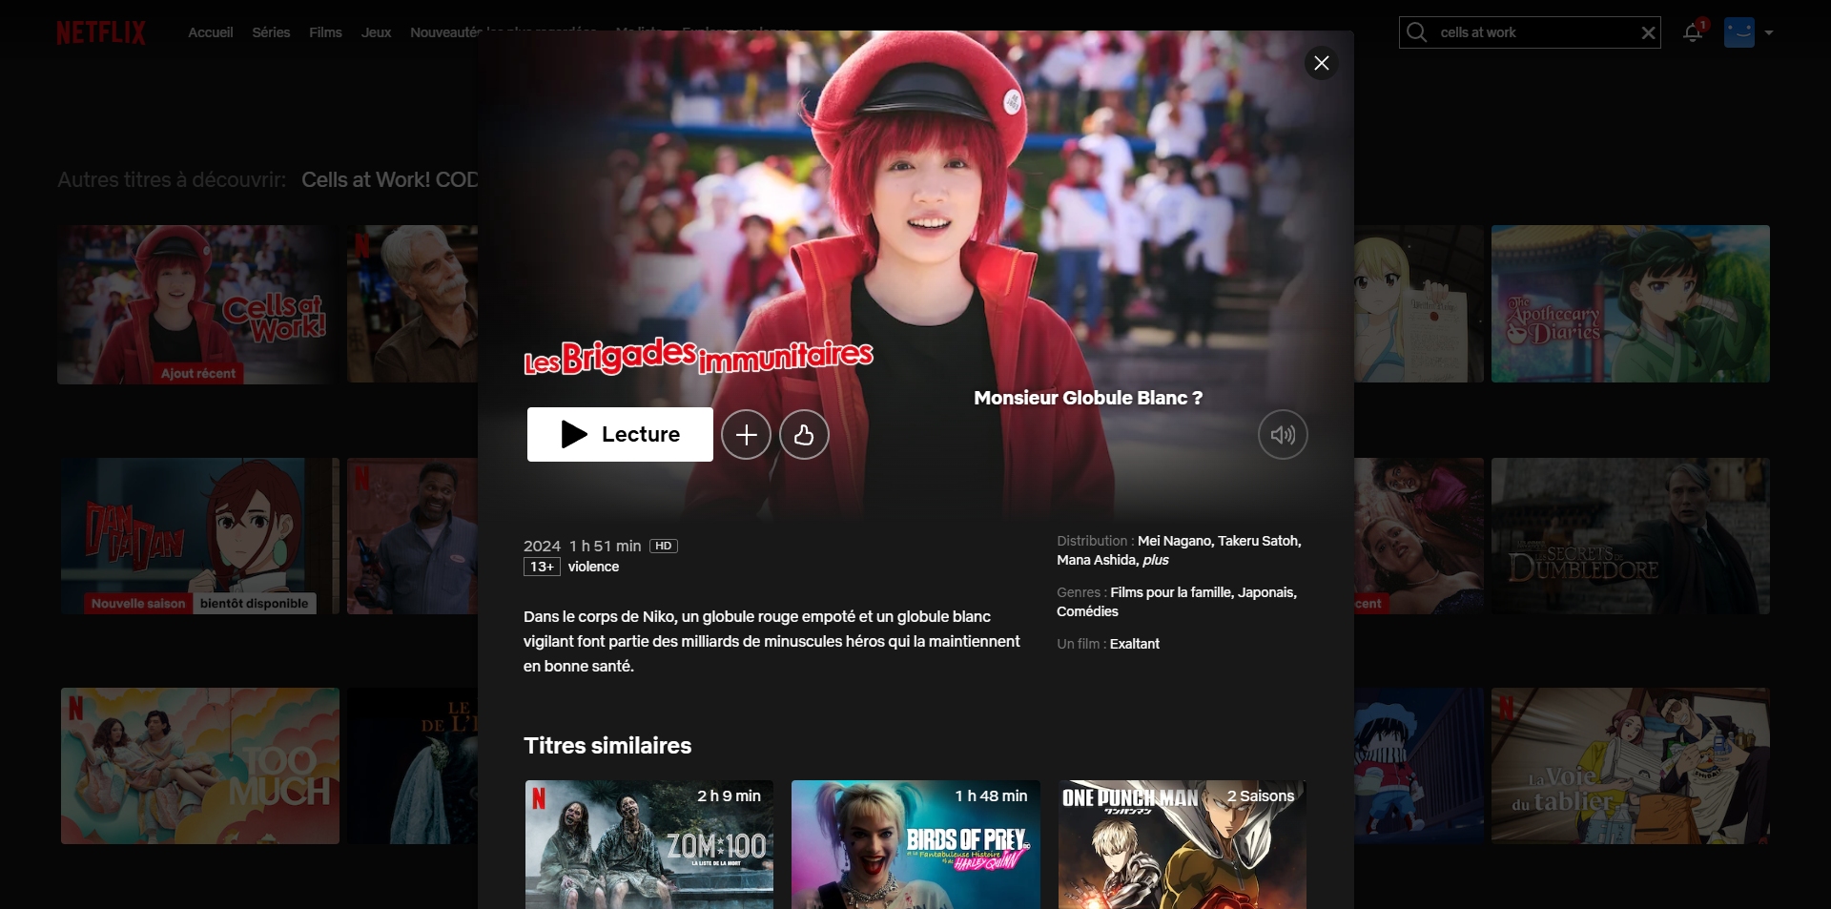Open the Films menu item

[x=325, y=32]
